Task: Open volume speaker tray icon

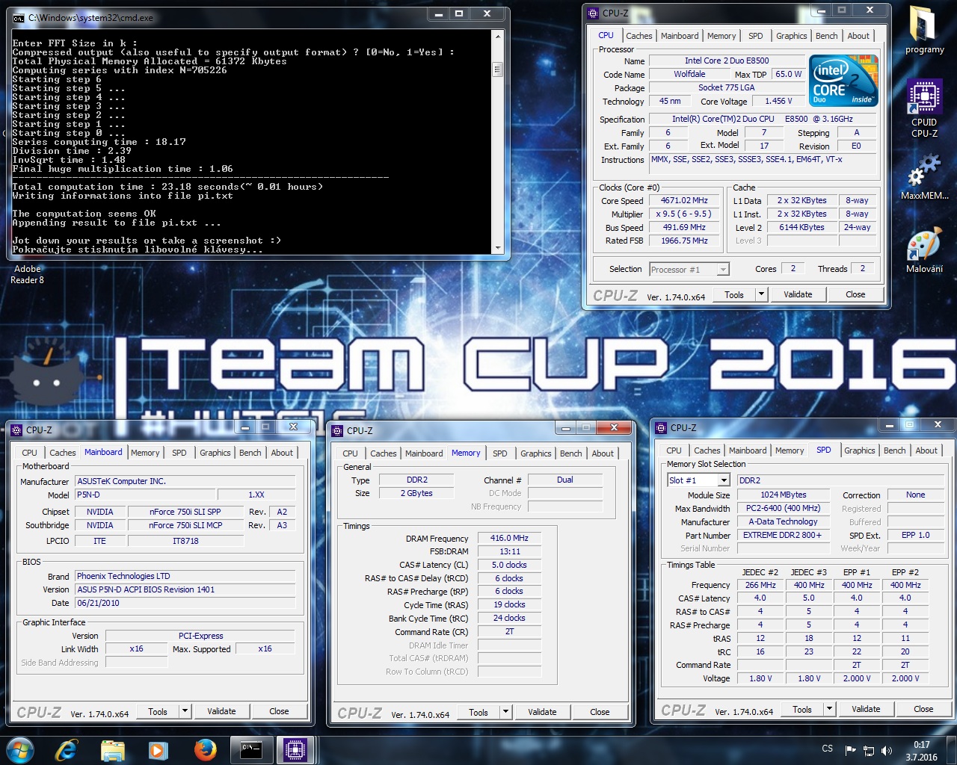Action: [x=887, y=751]
